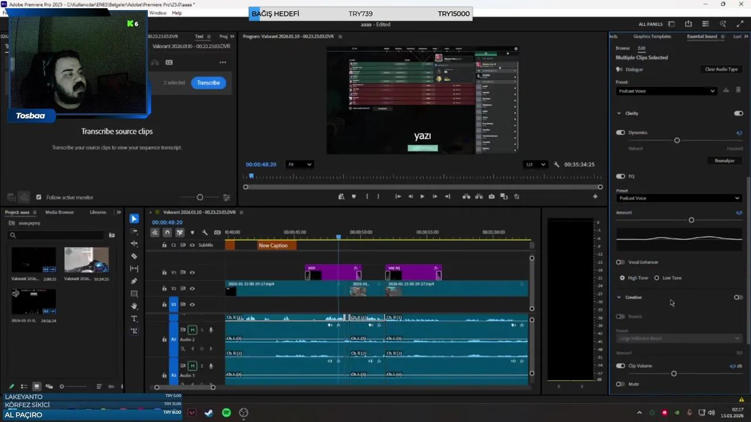This screenshot has width=751, height=422.
Task: Add marker in Program monitor
Action: tap(353, 196)
